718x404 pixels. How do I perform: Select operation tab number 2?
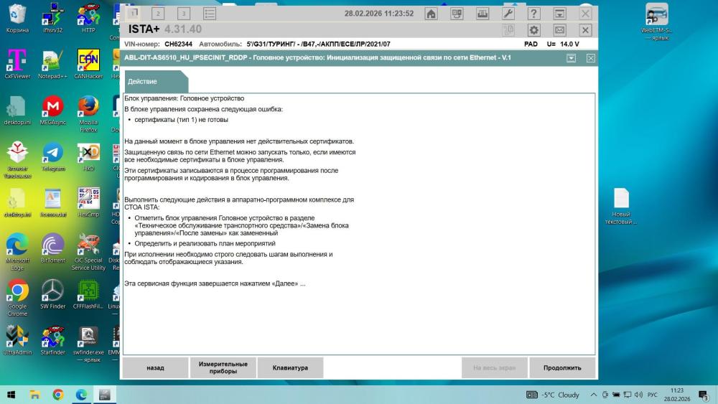(x=158, y=13)
